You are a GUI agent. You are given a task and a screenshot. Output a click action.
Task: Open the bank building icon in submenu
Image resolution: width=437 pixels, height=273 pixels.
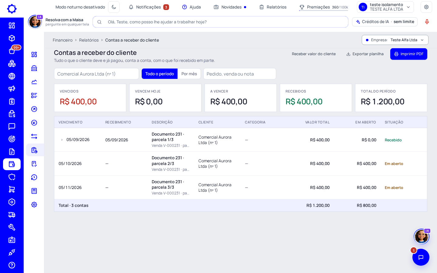pyautogui.click(x=34, y=68)
